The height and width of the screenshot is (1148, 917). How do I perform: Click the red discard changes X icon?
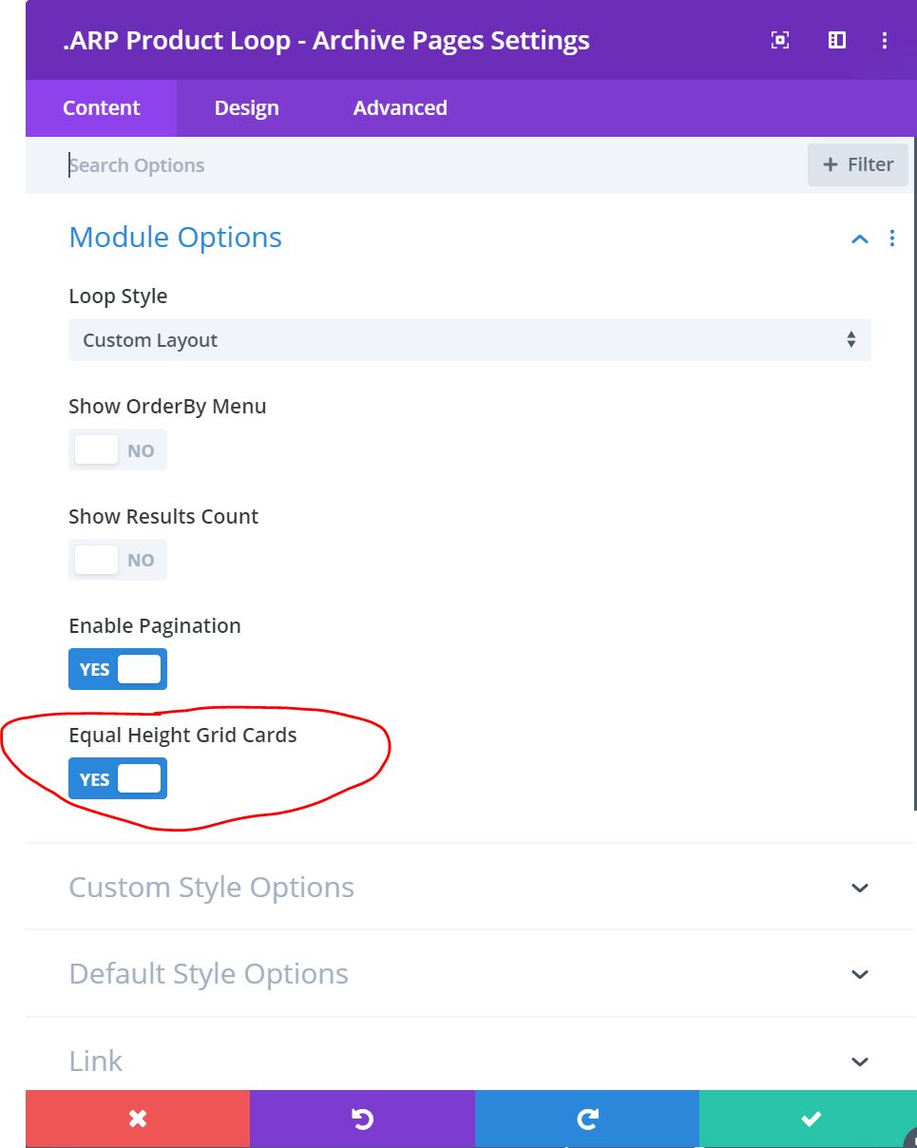click(138, 1119)
